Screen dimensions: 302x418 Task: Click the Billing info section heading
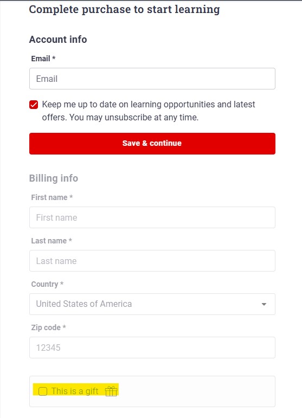pos(54,178)
